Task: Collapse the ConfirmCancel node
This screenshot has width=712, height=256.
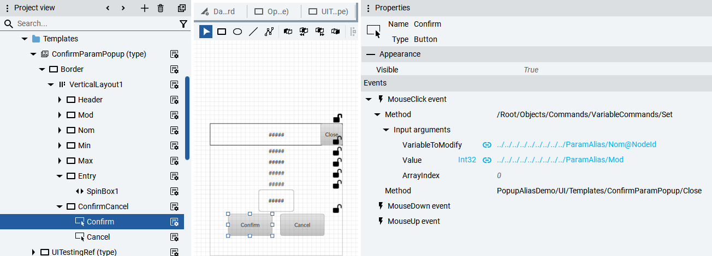Action: 59,206
